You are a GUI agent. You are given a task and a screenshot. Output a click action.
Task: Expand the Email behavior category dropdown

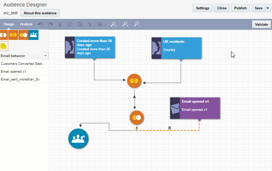(45, 56)
